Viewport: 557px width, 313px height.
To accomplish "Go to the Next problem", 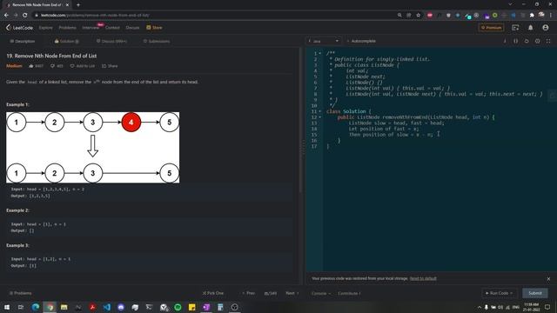I will click(x=292, y=293).
